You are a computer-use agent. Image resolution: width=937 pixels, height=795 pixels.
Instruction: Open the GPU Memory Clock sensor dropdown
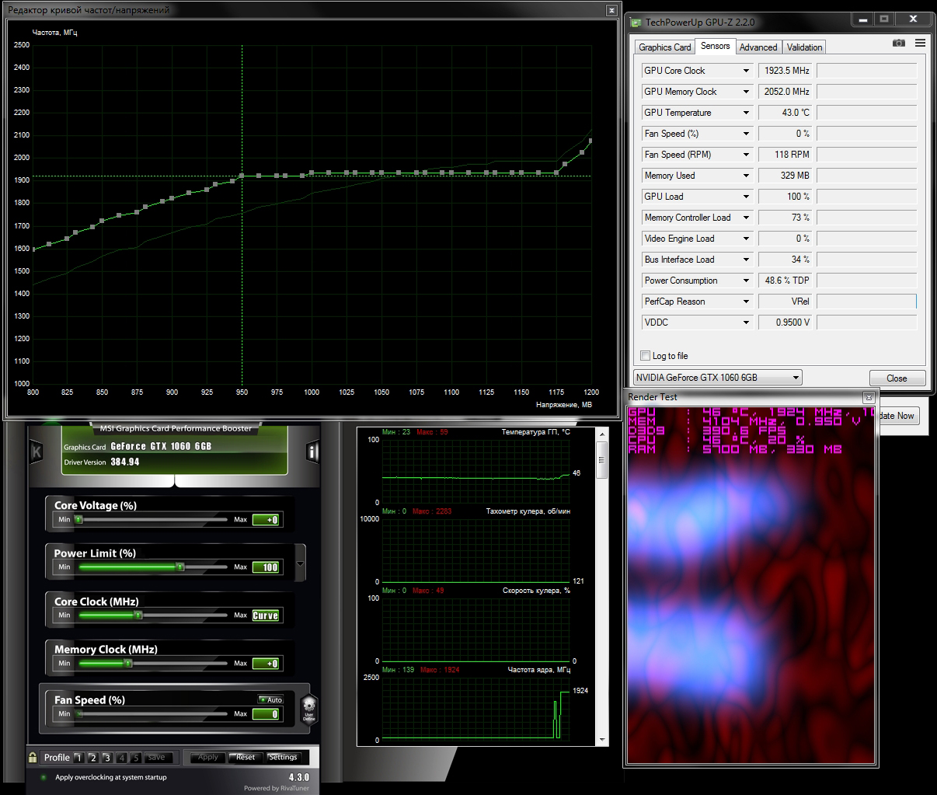click(746, 92)
